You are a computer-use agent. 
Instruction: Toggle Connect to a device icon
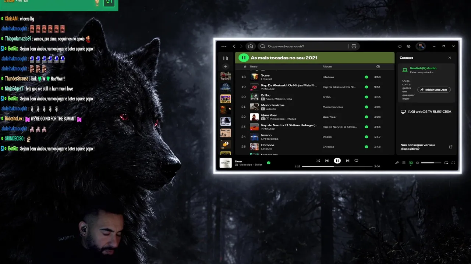point(411,163)
